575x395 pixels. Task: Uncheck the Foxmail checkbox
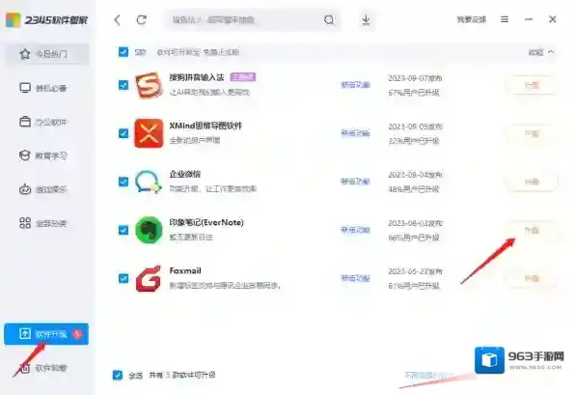123,278
